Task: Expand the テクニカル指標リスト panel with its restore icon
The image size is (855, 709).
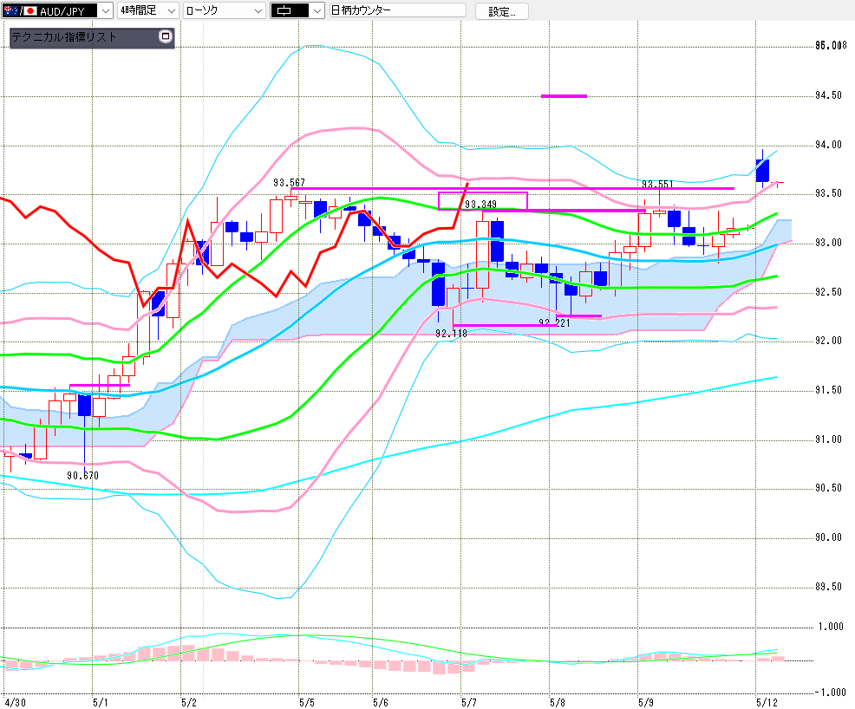Action: click(166, 36)
